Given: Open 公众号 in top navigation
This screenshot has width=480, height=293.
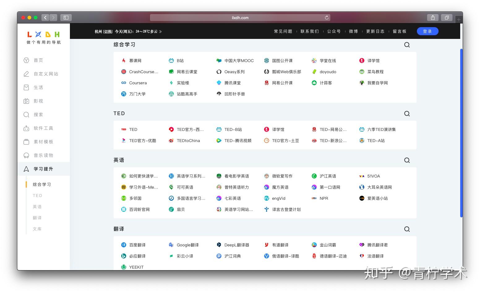Looking at the screenshot, I should [334, 31].
